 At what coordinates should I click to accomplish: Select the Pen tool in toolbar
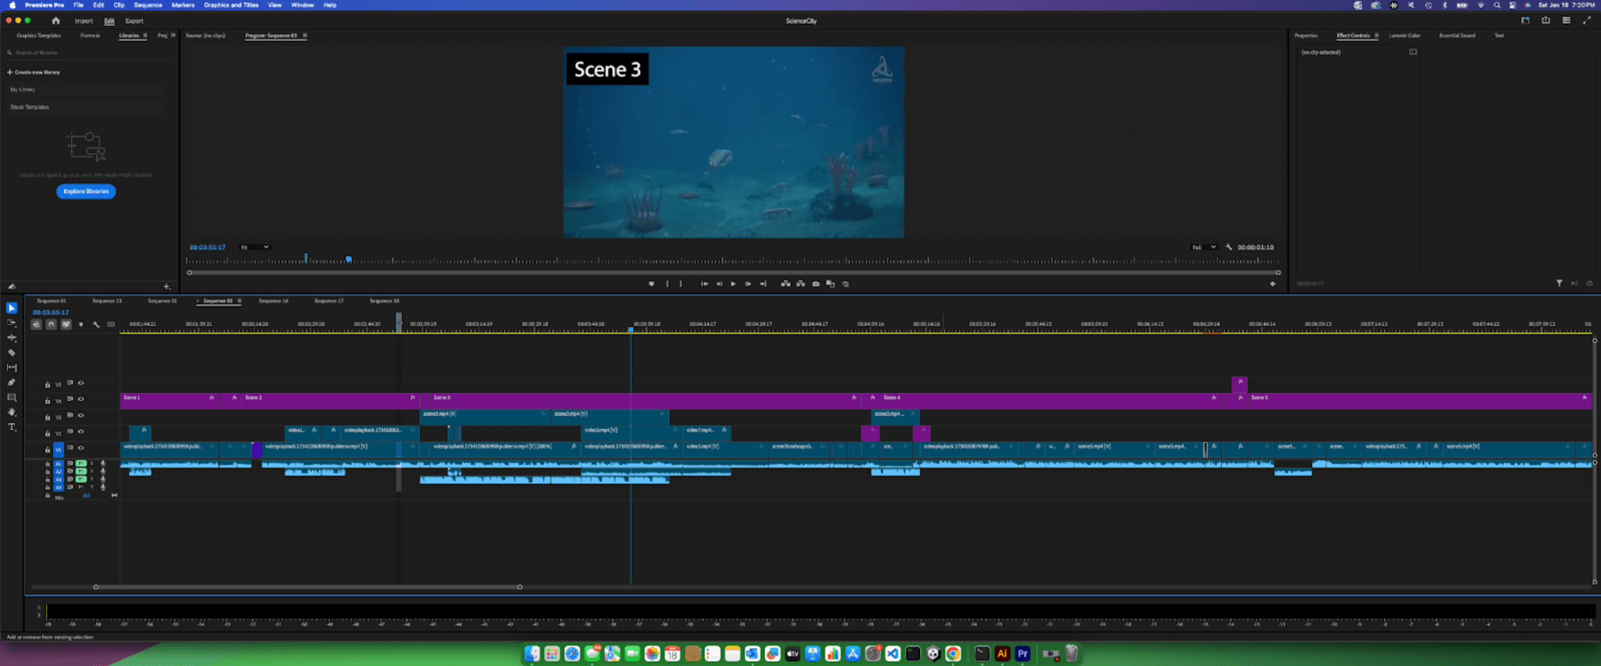coord(12,383)
